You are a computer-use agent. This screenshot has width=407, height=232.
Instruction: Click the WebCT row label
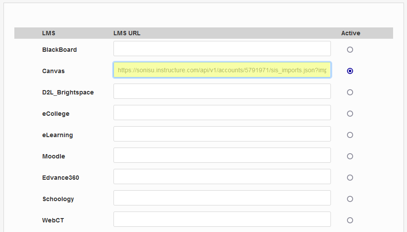click(53, 220)
